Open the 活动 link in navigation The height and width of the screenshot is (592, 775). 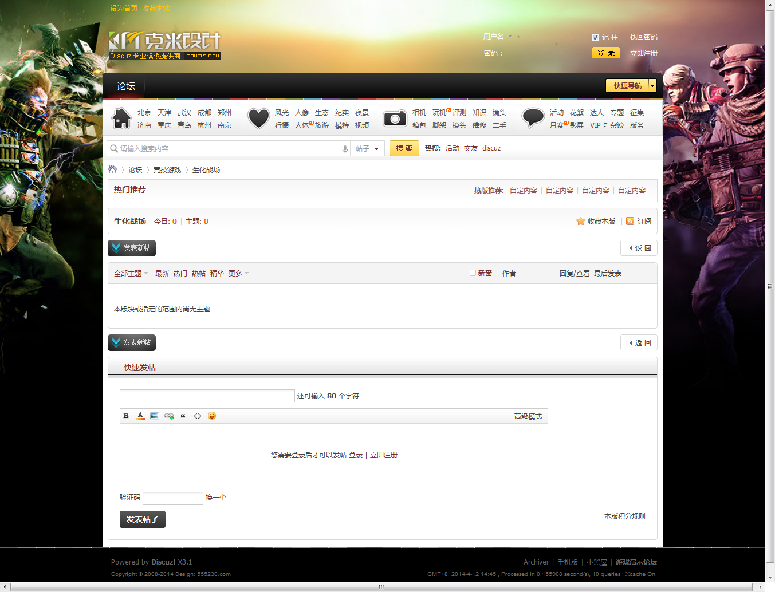[x=557, y=113]
